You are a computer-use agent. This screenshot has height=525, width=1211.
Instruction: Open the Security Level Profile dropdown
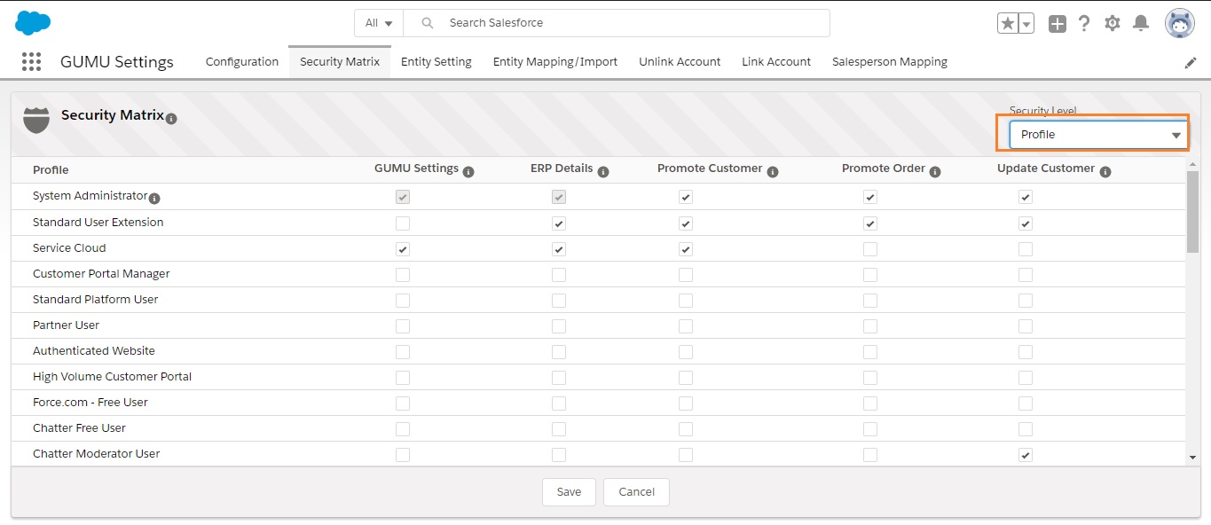(1099, 135)
